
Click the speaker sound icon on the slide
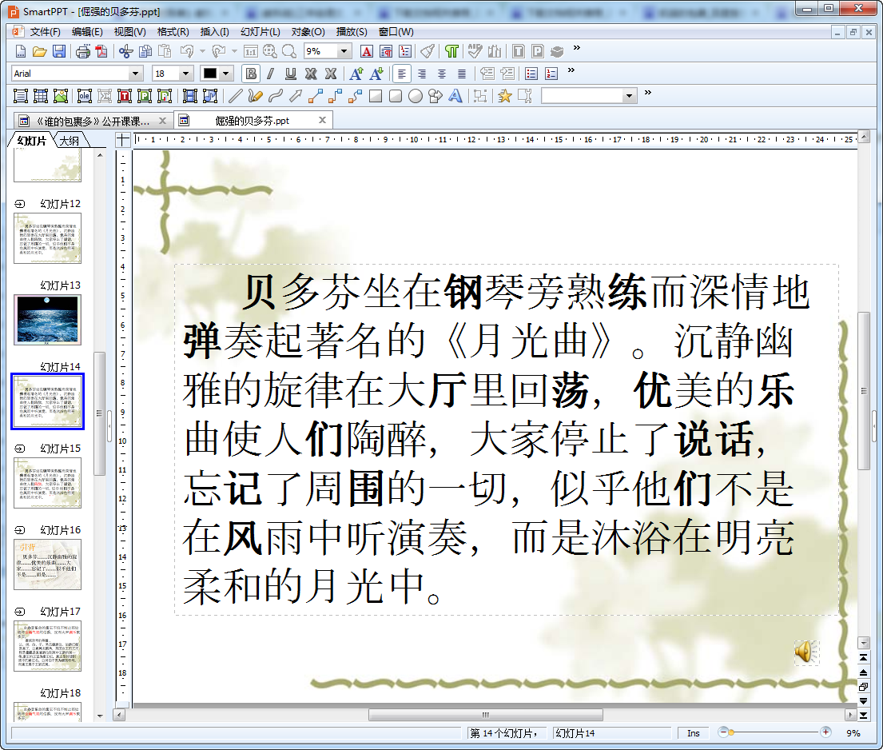tap(805, 652)
